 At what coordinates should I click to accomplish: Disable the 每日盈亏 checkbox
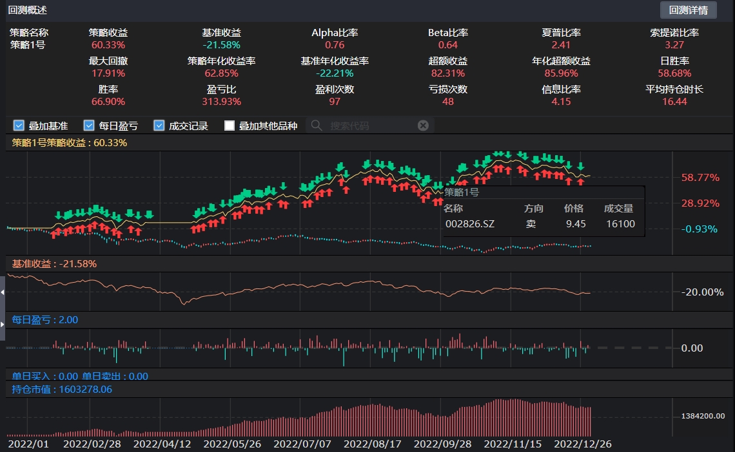(x=88, y=126)
